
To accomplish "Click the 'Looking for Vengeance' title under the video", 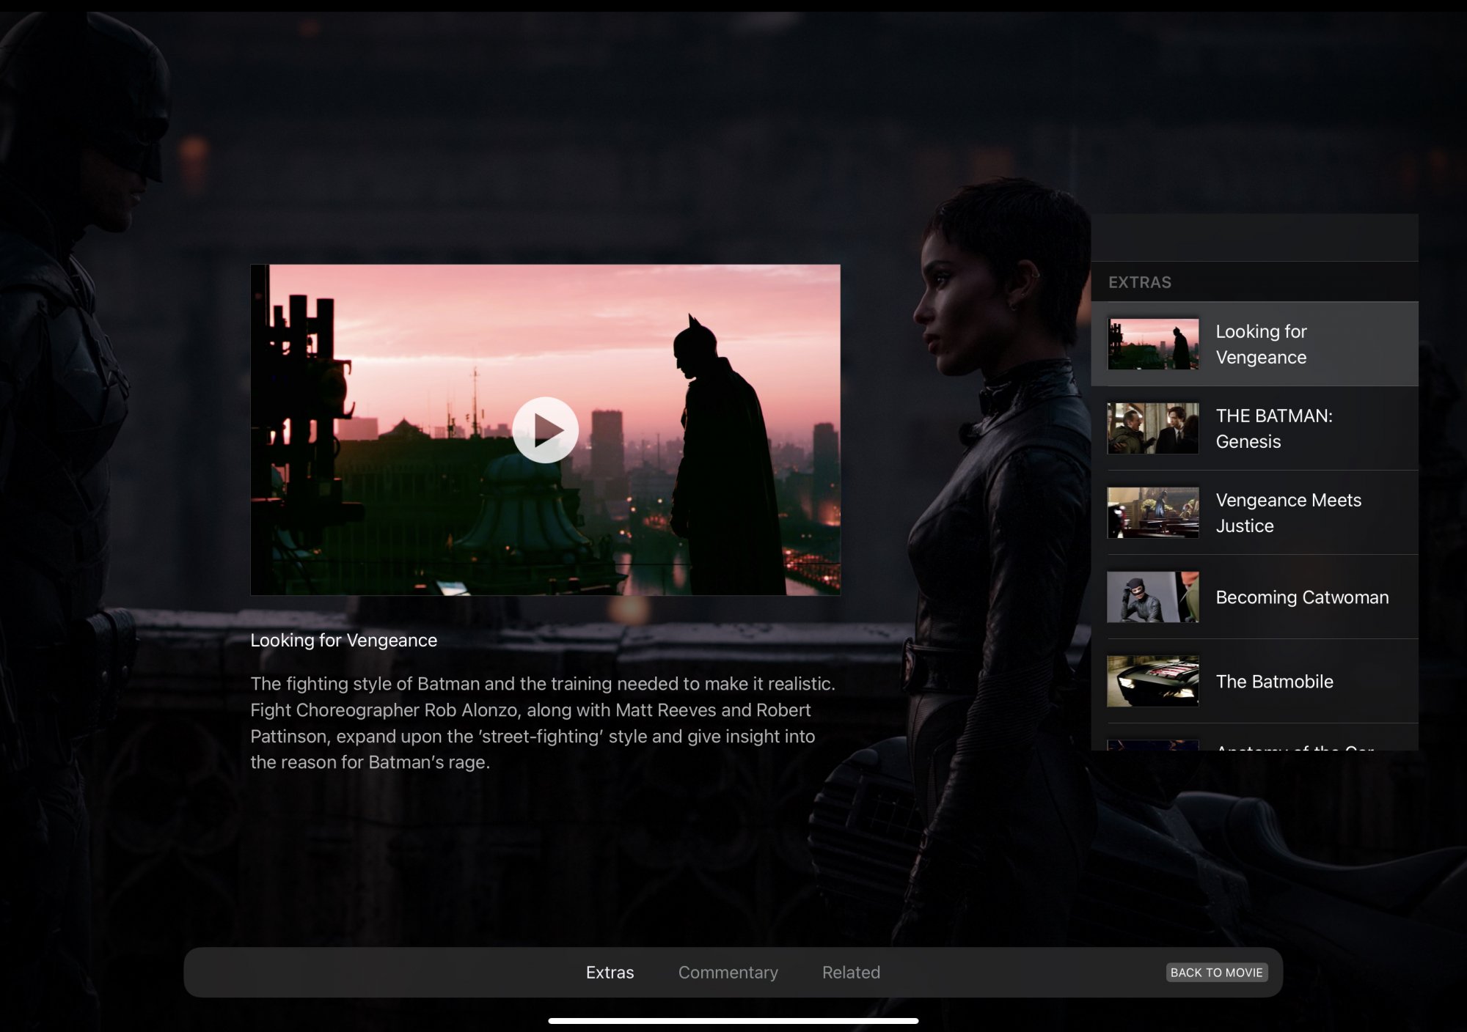I will (x=343, y=640).
